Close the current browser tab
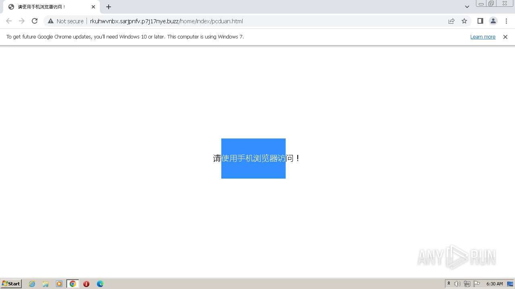Screen dimensions: 515x289 click(93, 7)
